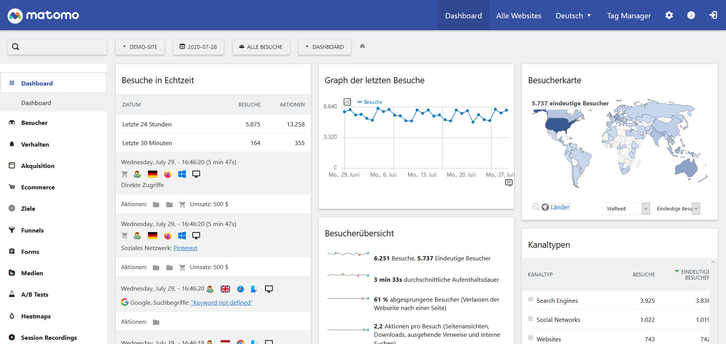Image resolution: width=726 pixels, height=344 pixels.
Task: Click the KANALTYP column header
Action: [540, 275]
